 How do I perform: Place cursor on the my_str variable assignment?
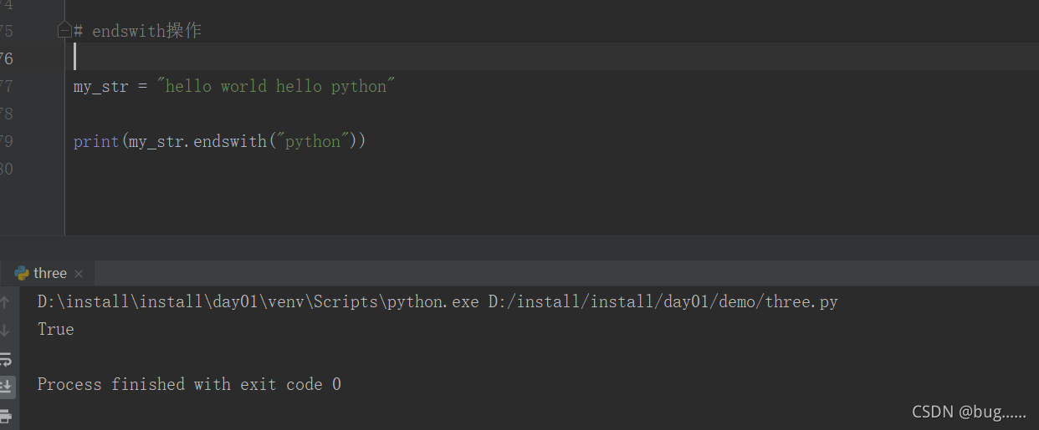point(100,86)
